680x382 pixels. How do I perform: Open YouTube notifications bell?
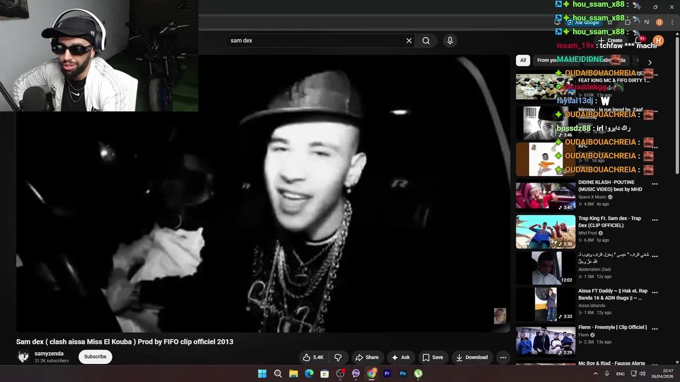[639, 40]
